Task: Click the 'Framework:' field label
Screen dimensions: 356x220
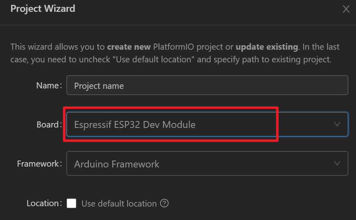Action: 40,164
